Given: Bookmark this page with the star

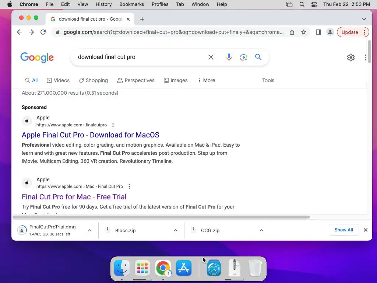Looking at the screenshot, I should coord(304,32).
